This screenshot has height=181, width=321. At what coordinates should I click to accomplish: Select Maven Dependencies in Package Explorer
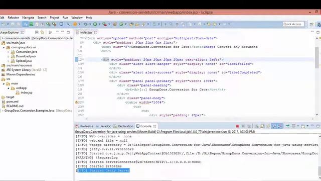pyautogui.click(x=21, y=74)
